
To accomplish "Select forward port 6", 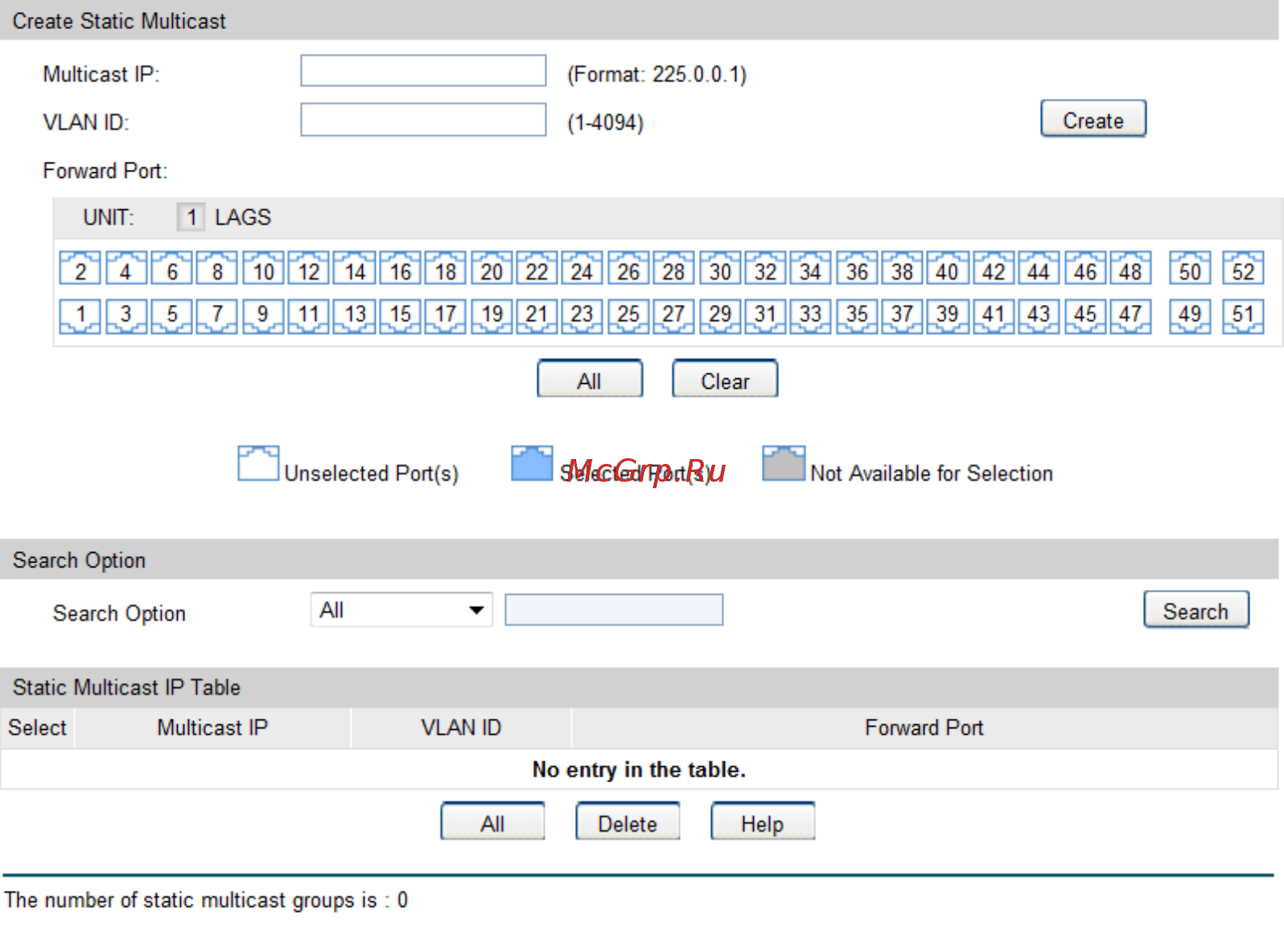I will pos(171,269).
